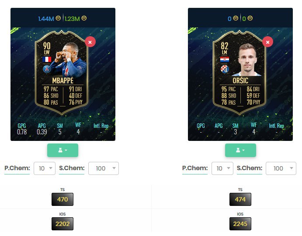The image size is (302, 236).
Task: Click the S.Chem label under Oršić
Action: point(250,168)
